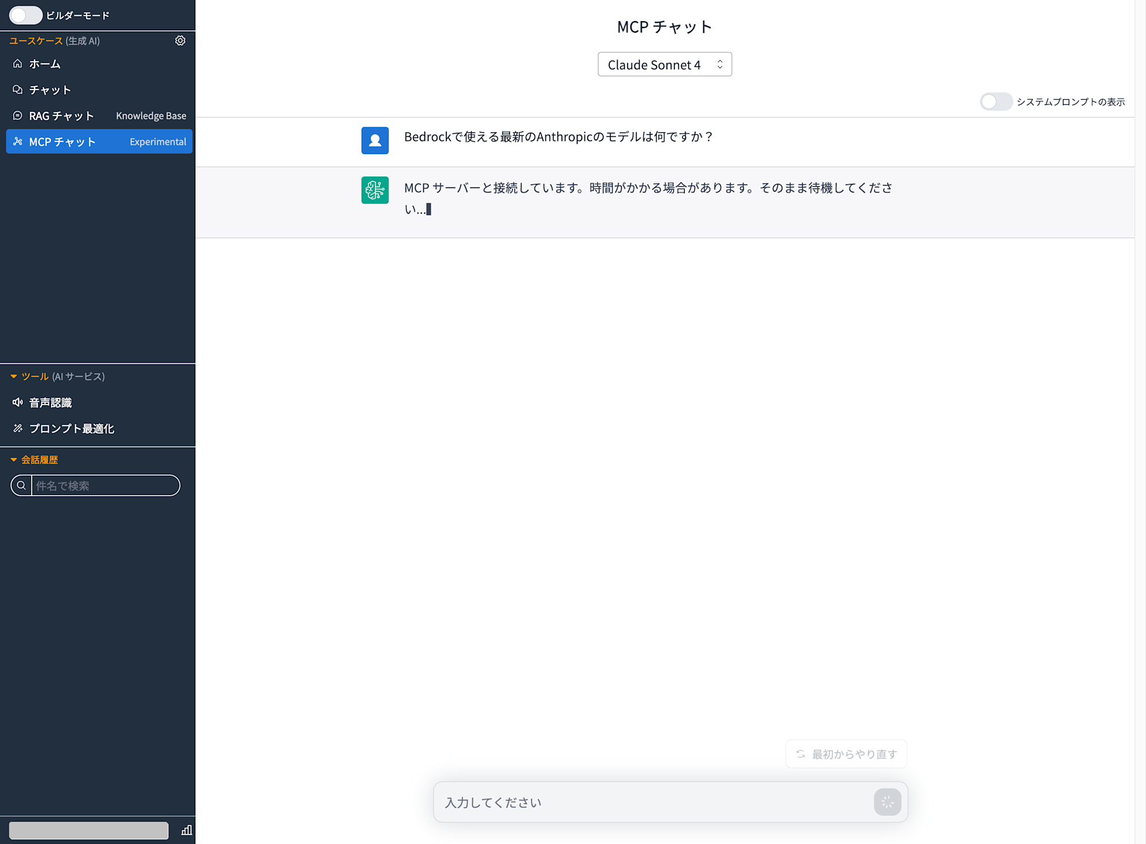
Task: Collapse the 会話履歴 section
Action: coord(14,460)
